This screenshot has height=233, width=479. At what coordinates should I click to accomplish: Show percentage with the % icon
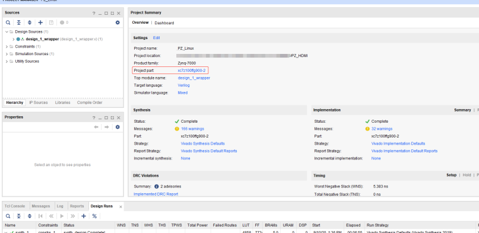(x=94, y=216)
